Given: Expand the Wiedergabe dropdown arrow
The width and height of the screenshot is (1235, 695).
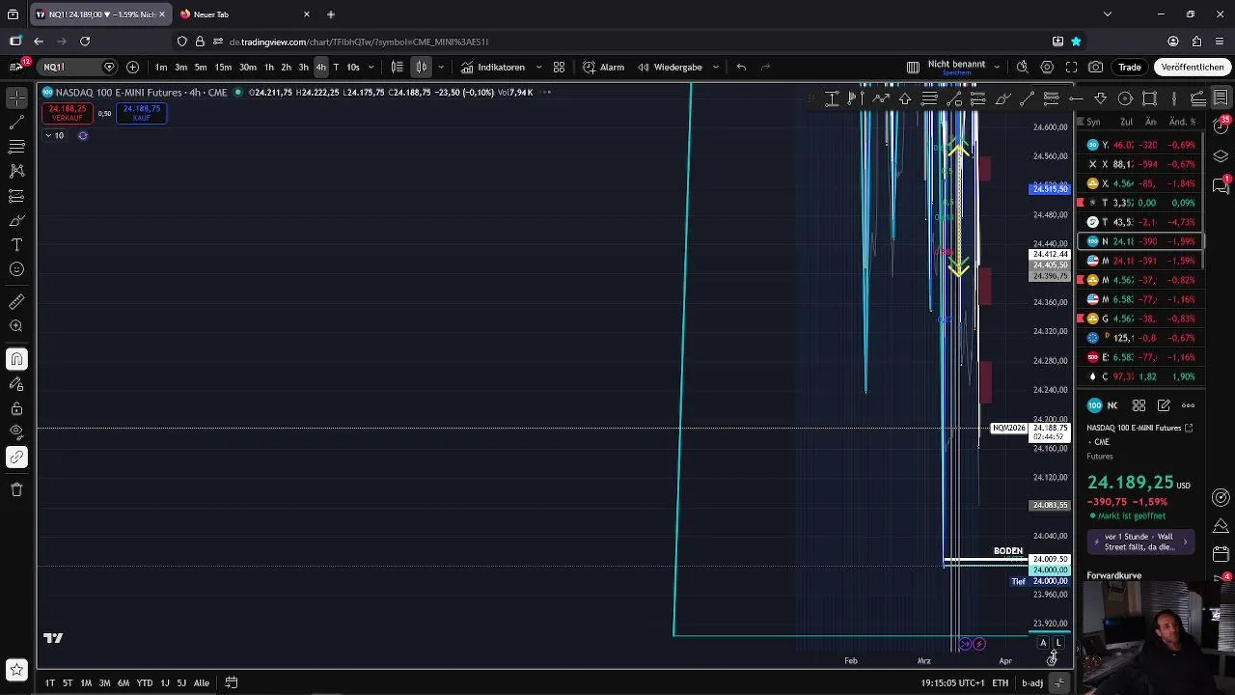Looking at the screenshot, I should [715, 67].
